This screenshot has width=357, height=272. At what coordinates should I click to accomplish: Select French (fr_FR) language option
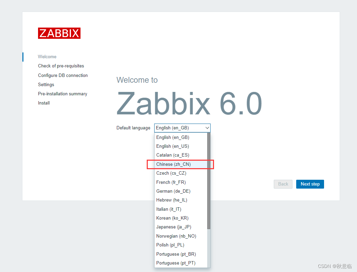(x=172, y=182)
